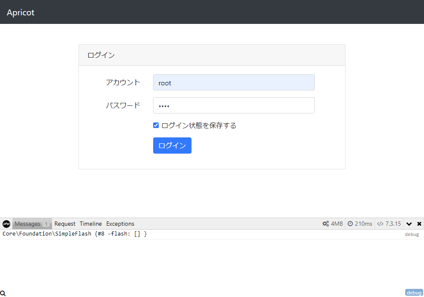Click the PHP version 7.3.15 indicator
Viewport: 424px width, 297px height.
(x=389, y=224)
